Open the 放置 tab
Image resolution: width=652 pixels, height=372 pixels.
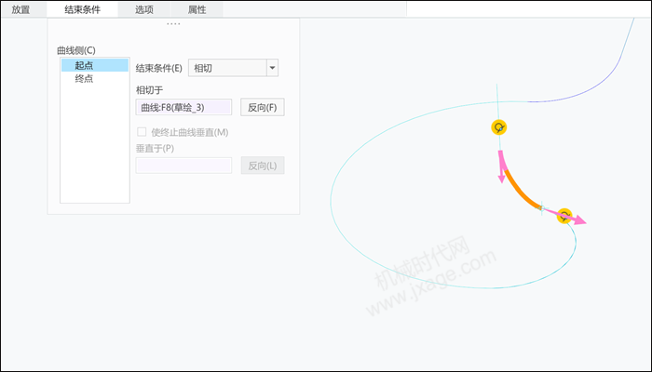pos(20,9)
